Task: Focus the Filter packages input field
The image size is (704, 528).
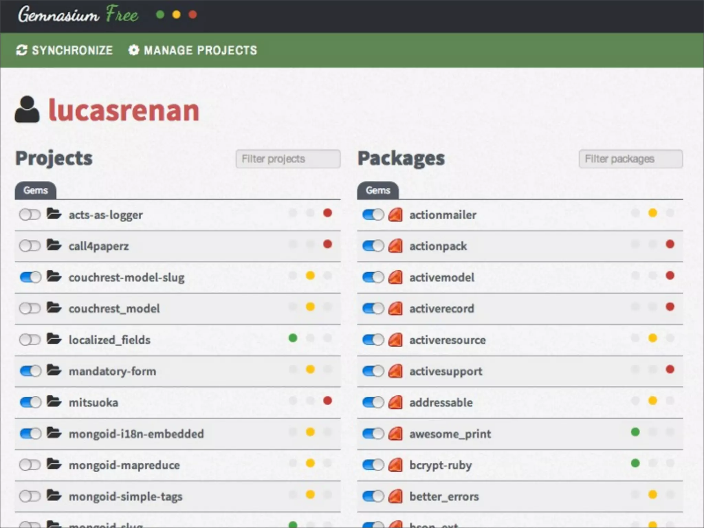Action: (x=630, y=159)
